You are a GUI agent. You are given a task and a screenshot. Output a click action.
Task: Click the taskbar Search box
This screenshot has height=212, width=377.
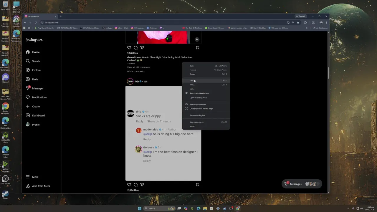(159, 208)
